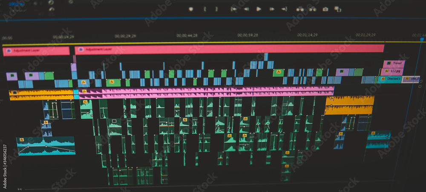426x192 pixels.
Task: Click the fx badge on the Directed b clip
Action: pos(383,79)
